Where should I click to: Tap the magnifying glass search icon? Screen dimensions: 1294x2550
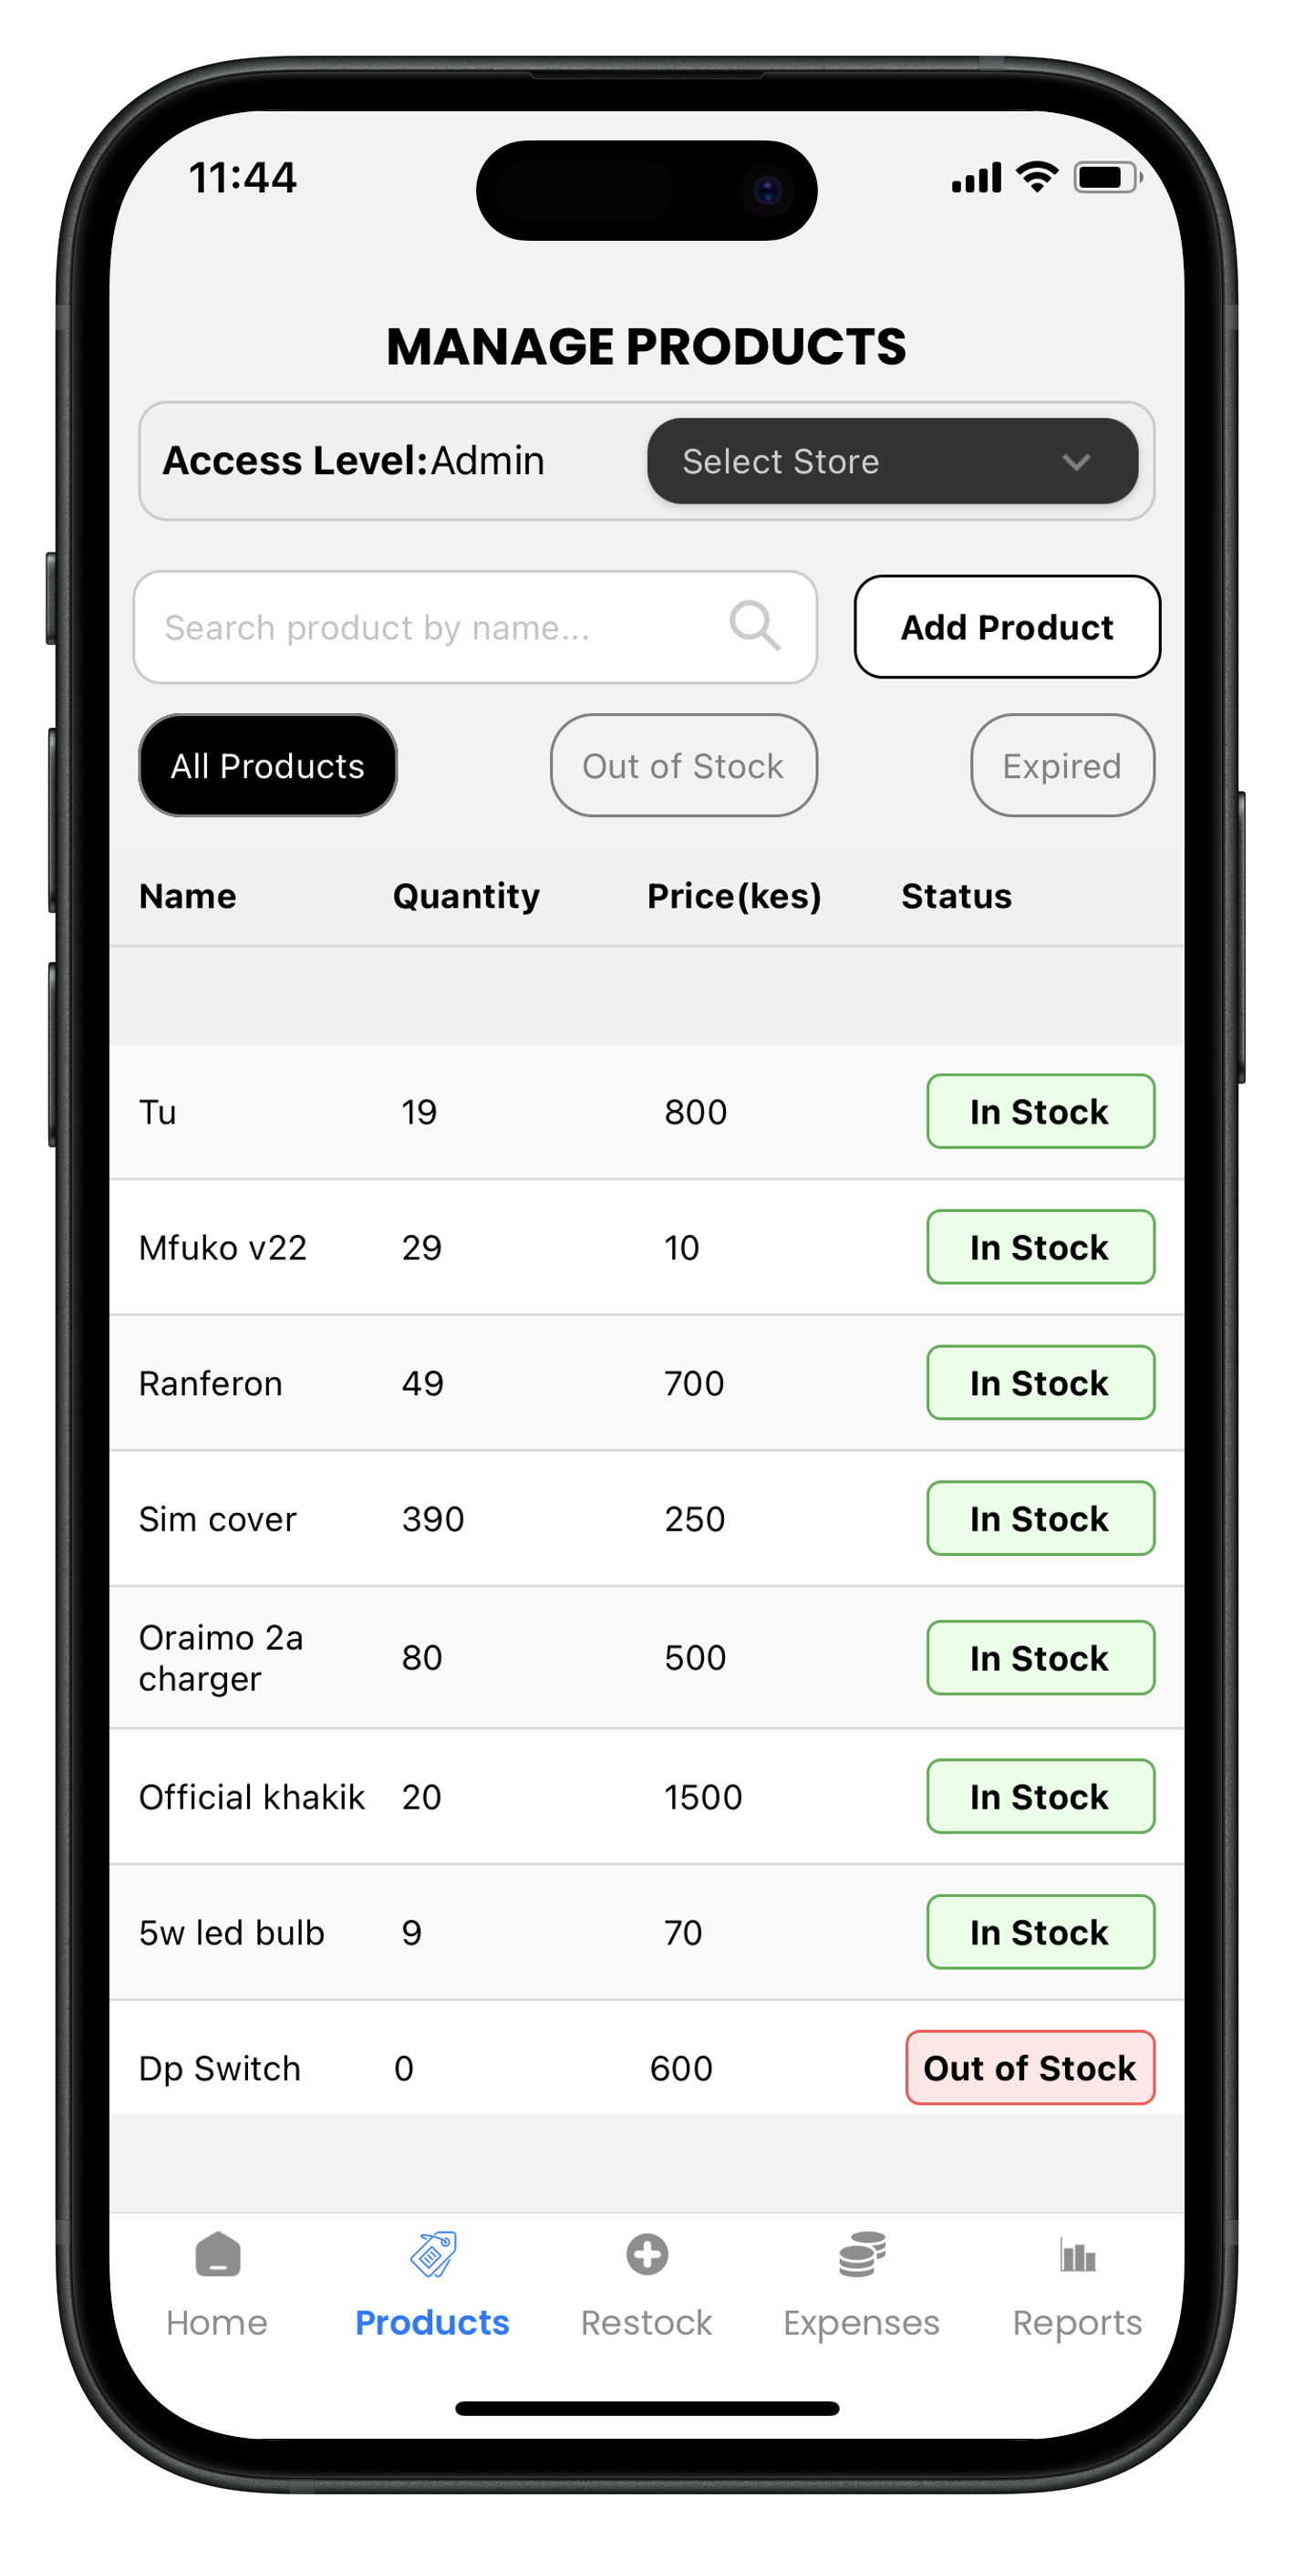(754, 627)
